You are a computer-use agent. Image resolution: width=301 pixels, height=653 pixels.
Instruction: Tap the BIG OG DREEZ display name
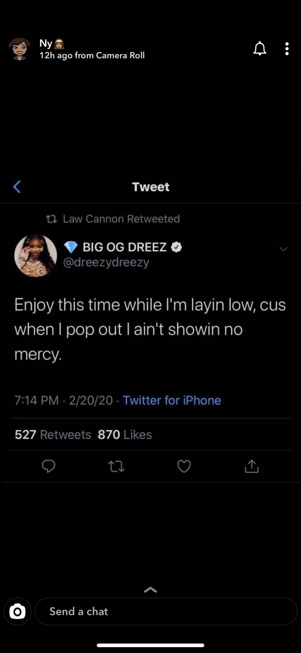click(x=125, y=247)
